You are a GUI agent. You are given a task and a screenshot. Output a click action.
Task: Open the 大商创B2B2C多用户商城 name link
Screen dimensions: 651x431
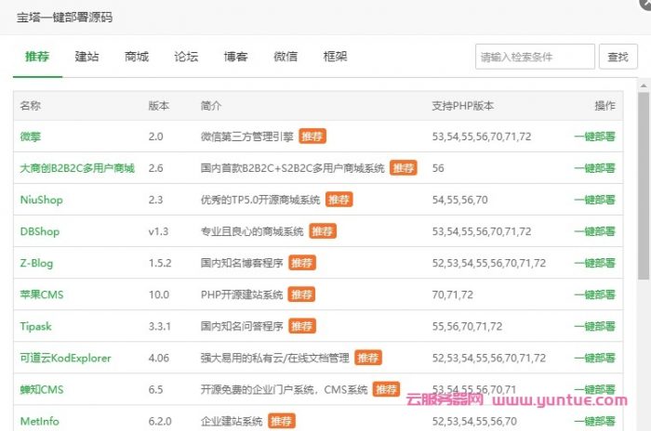coord(77,168)
